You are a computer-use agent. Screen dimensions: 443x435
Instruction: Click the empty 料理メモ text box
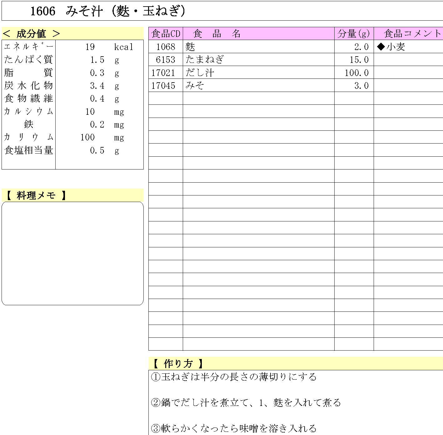coord(72,253)
